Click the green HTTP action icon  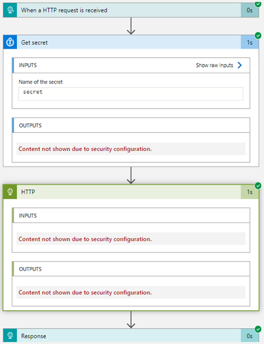[x=10, y=192]
